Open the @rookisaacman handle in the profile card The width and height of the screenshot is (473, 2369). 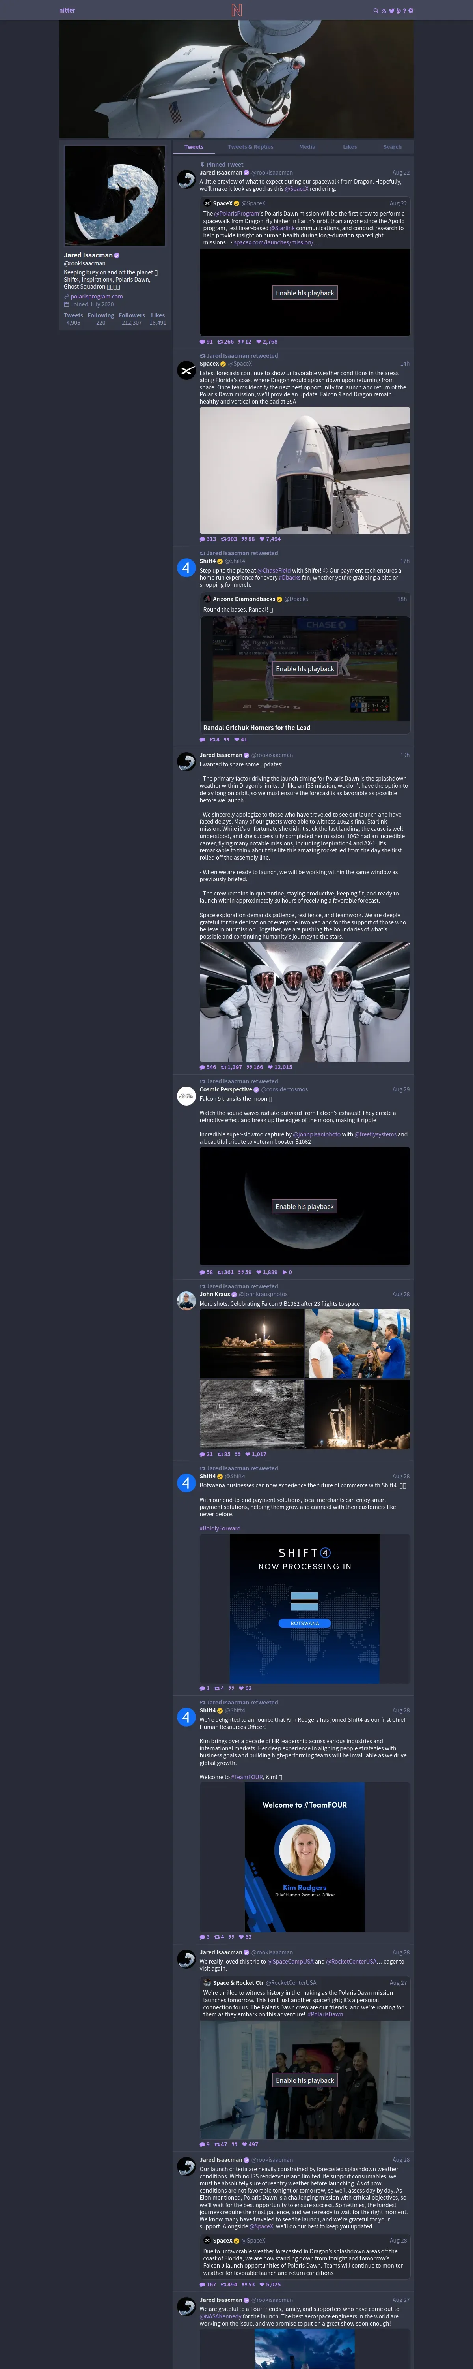[84, 263]
